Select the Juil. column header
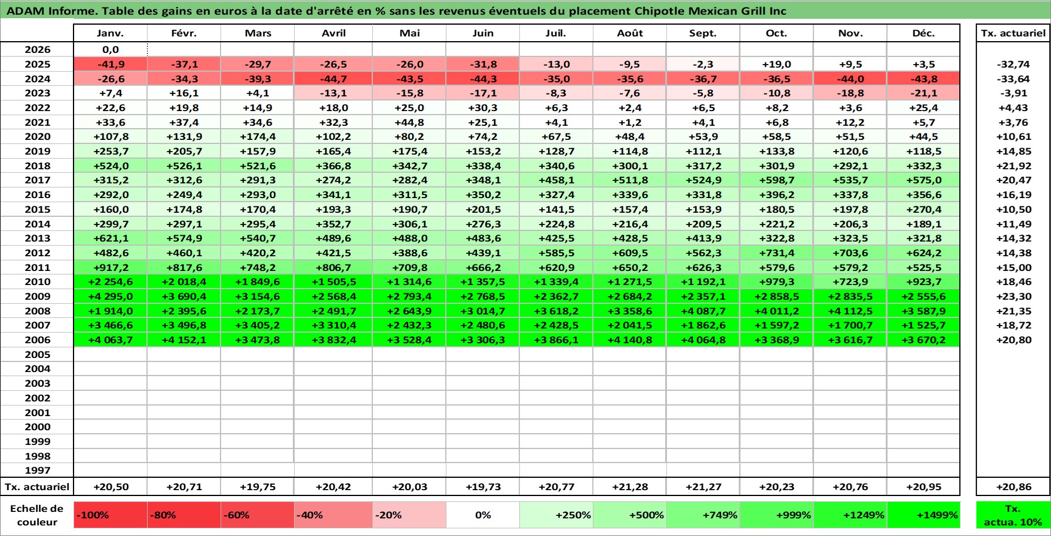This screenshot has height=536, width=1051. (556, 33)
